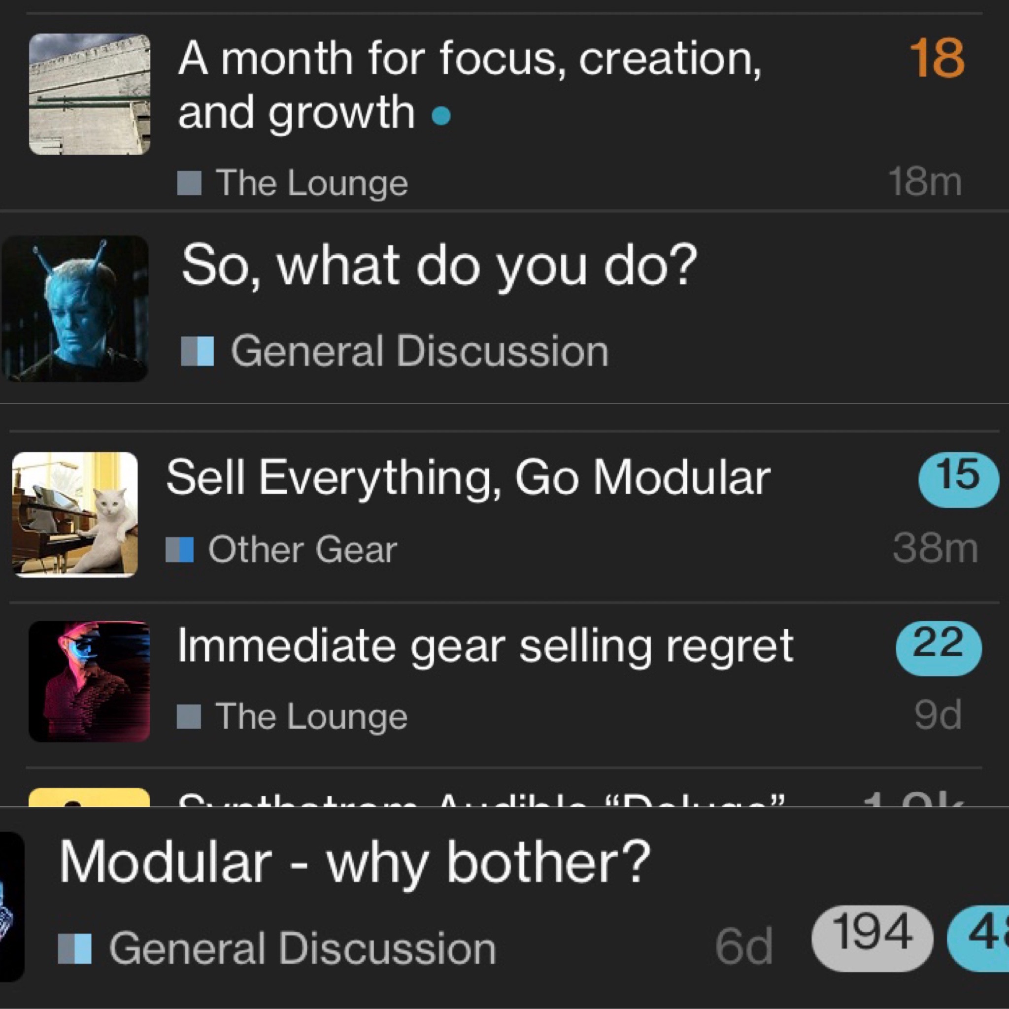Click the orange 18 reply count
This screenshot has width=1009, height=1009.
pos(937,59)
